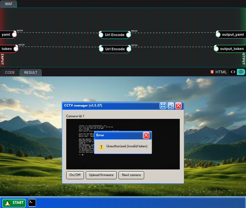The image size is (246, 208).
Task: Click the token node output port
Action: [16, 49]
